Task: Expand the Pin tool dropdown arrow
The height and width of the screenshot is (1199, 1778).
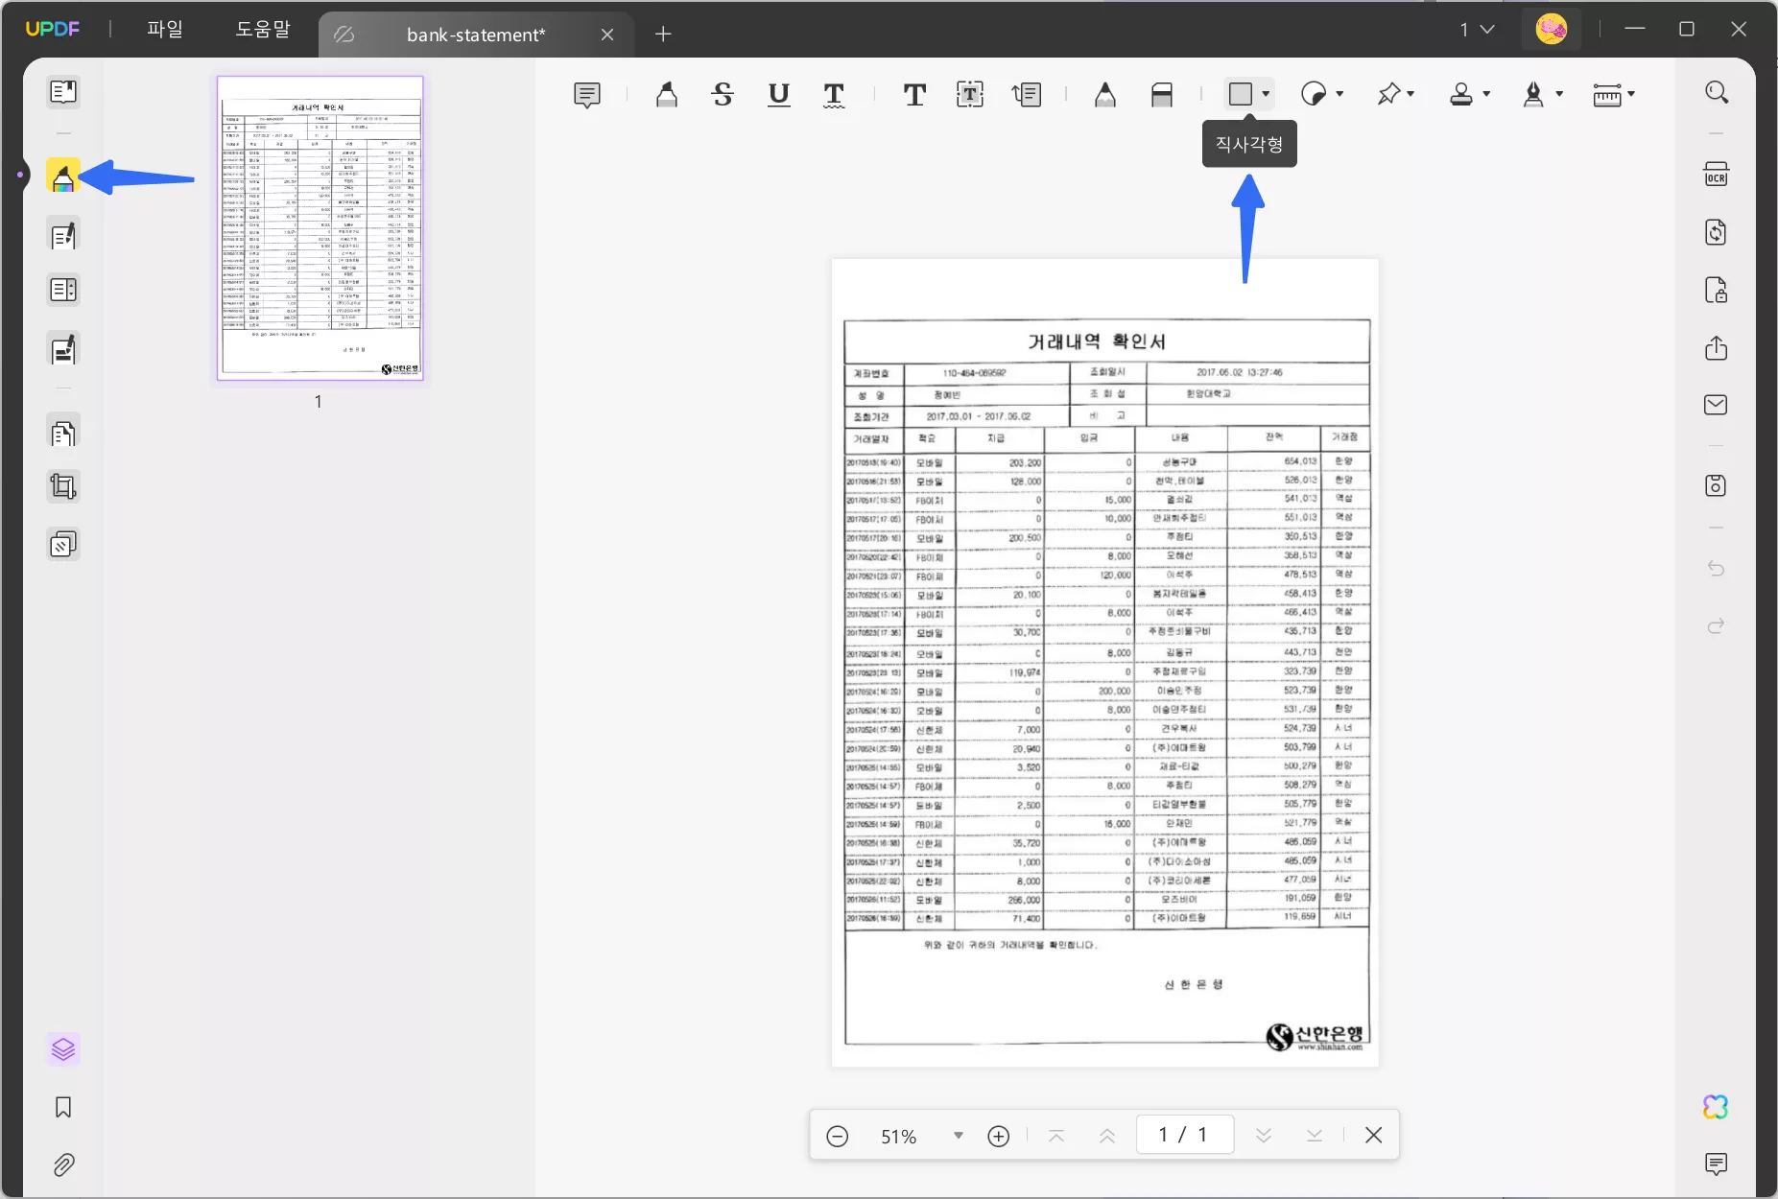Action: pos(1411,94)
